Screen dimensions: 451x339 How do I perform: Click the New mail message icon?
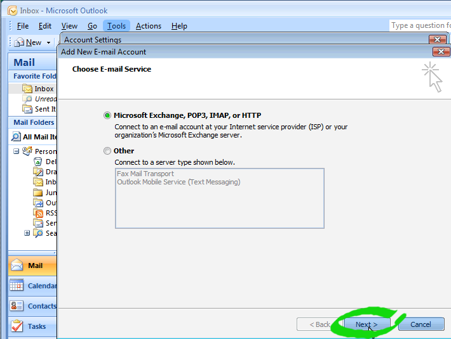[x=19, y=42]
